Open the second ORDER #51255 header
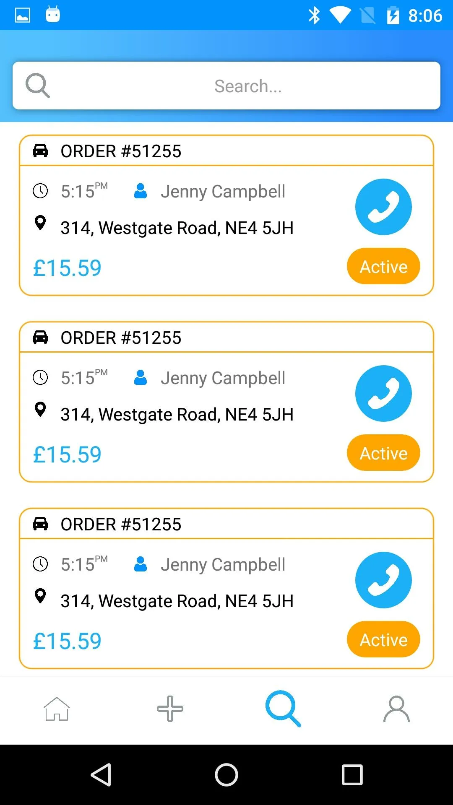Image resolution: width=453 pixels, height=805 pixels. pos(121,338)
